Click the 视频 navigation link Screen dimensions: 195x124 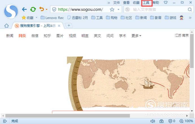coord(72,36)
